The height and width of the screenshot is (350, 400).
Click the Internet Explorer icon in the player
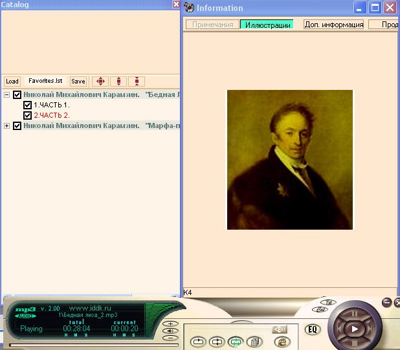282,342
